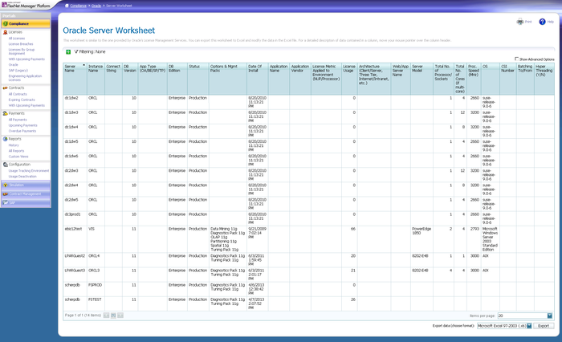This screenshot has width=562, height=342.
Task: Sort by the Server Name column header
Action: pos(70,69)
